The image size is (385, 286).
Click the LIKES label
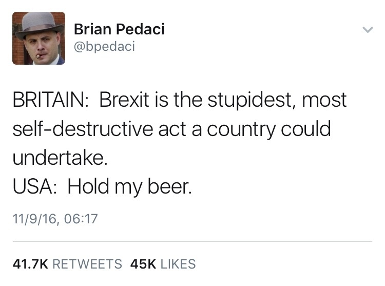178,264
